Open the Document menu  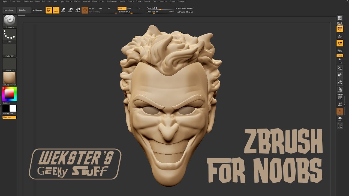pyautogui.click(x=28, y=1)
